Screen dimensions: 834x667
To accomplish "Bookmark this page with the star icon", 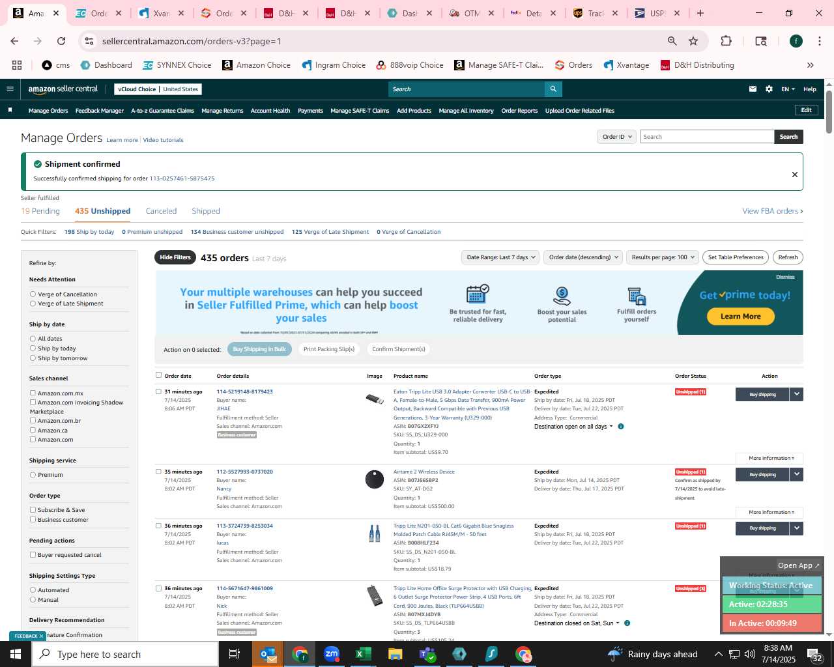I will point(693,41).
